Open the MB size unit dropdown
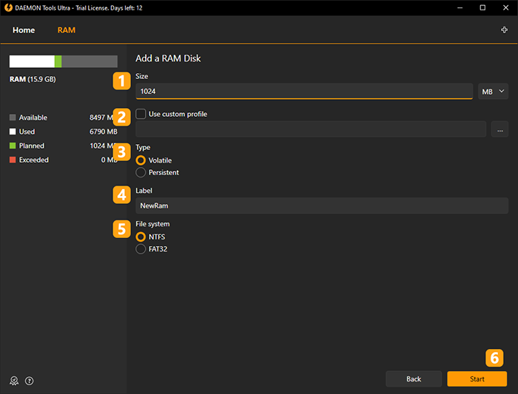 (x=493, y=92)
